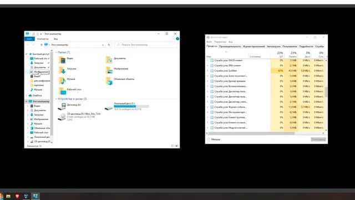The height and width of the screenshot is (200, 355).
Task: Sort processes by Память column
Action: point(291,54)
